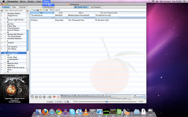Click the save playlist floppy icon
188x117 pixels.
[38, 10]
